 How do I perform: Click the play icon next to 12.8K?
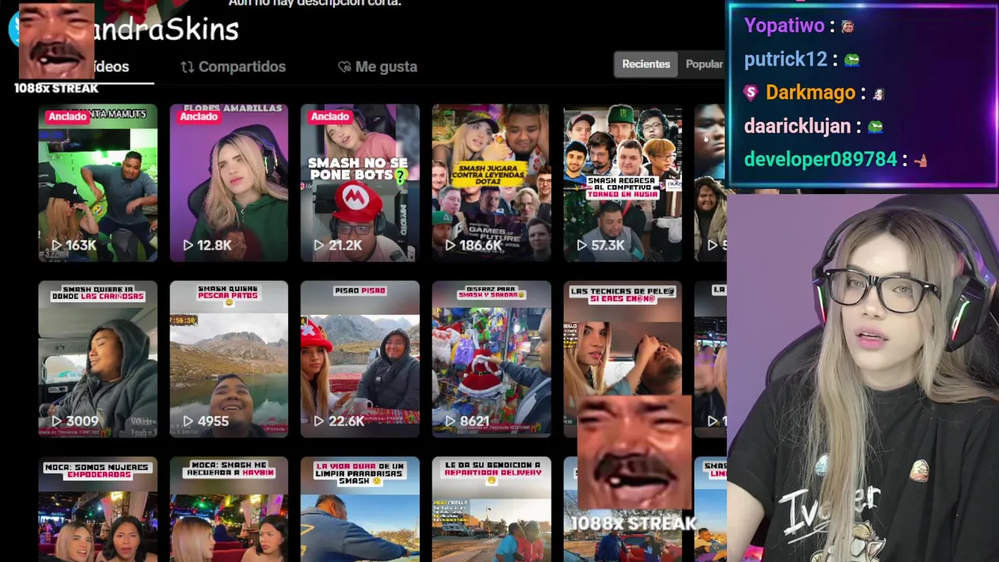pos(187,245)
